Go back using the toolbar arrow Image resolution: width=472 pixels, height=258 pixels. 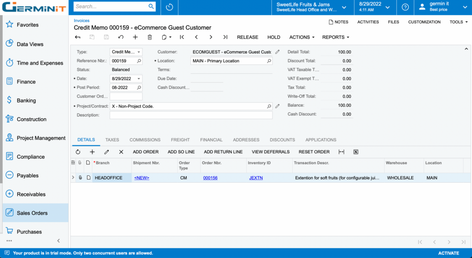[77, 37]
